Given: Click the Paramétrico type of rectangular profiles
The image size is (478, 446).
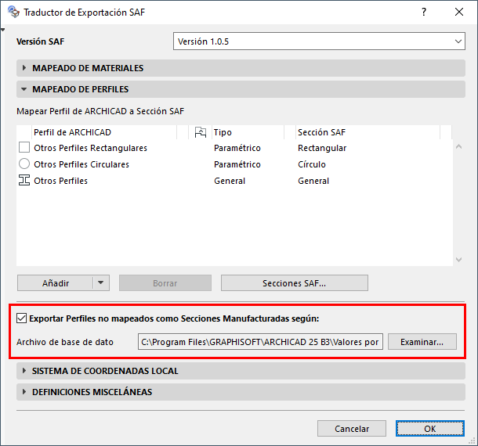Looking at the screenshot, I should 237,148.
